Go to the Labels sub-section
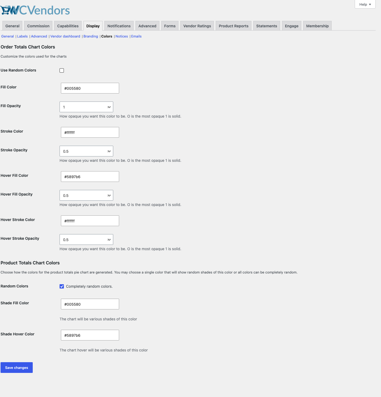381x397 pixels. (x=22, y=36)
